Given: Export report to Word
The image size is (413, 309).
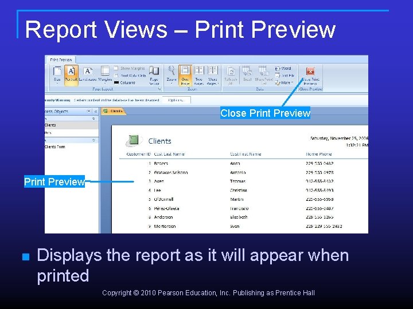Looking at the screenshot, I should (283, 68).
